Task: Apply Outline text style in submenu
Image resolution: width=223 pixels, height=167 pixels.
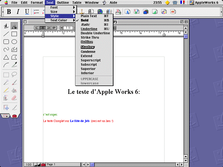Action: (x=94, y=42)
